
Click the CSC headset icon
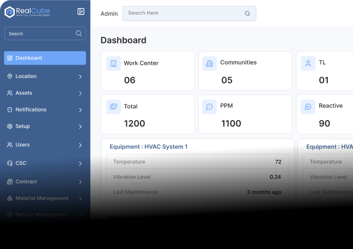point(10,163)
